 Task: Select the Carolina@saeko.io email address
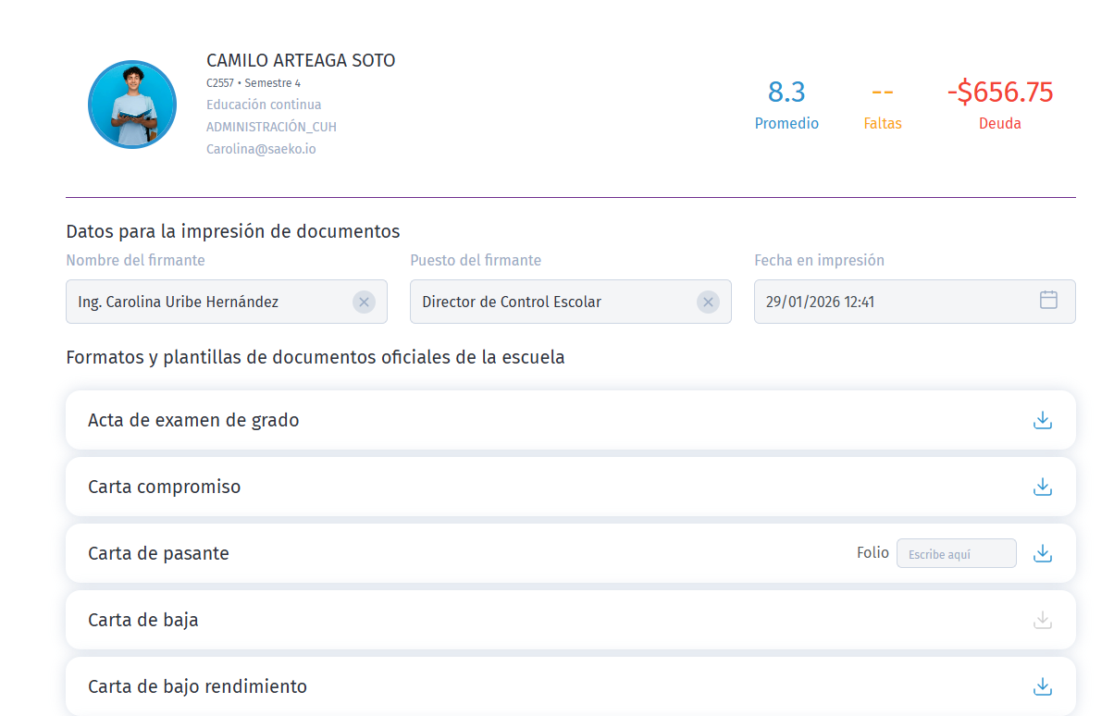(x=262, y=148)
